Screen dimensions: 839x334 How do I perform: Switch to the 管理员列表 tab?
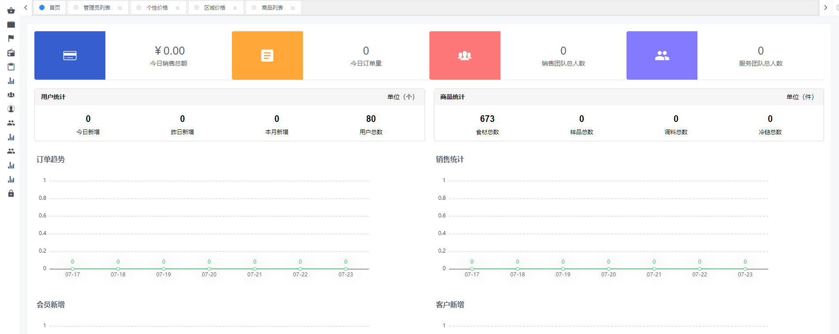coord(98,7)
